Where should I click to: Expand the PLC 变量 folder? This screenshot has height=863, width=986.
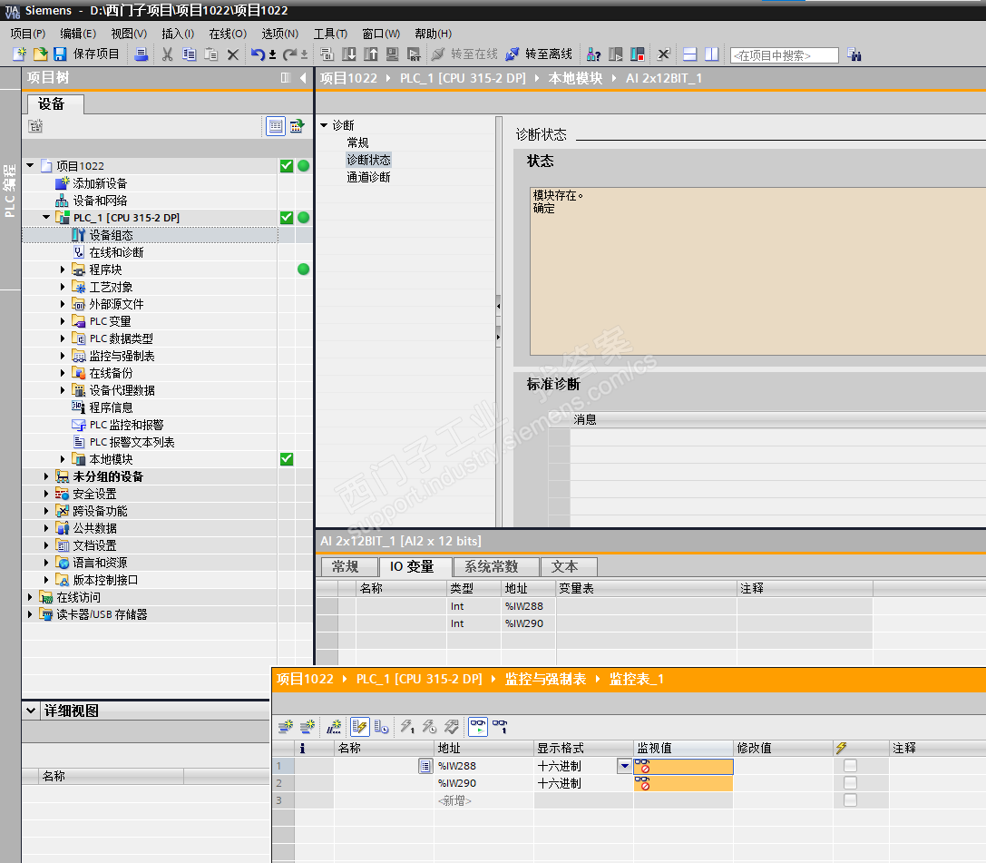tap(63, 321)
